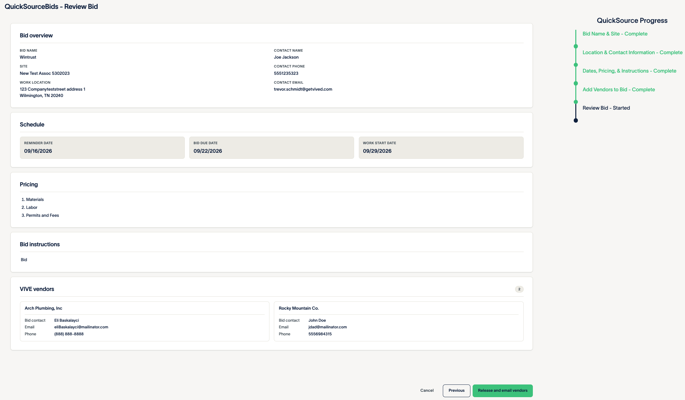
Task: Click the Work Start Date field 09/29/2026
Action: 441,148
